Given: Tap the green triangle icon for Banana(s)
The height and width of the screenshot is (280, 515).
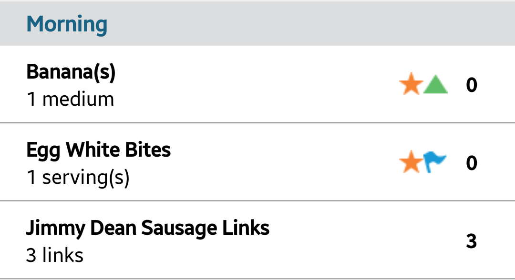Looking at the screenshot, I should (435, 85).
